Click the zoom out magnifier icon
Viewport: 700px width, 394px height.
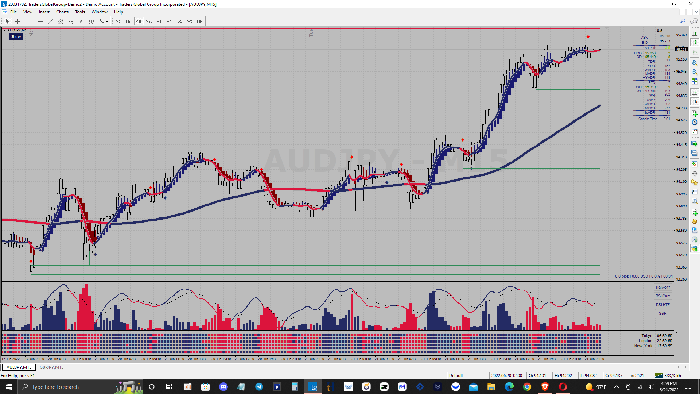(695, 72)
